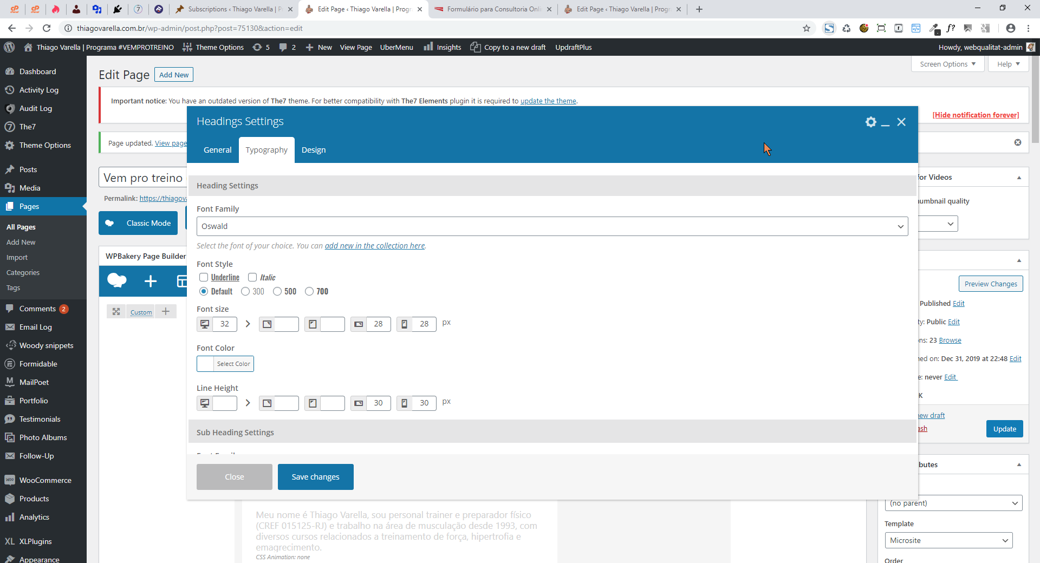The image size is (1040, 563).
Task: Click mobile portrait line height icon
Action: coord(405,403)
